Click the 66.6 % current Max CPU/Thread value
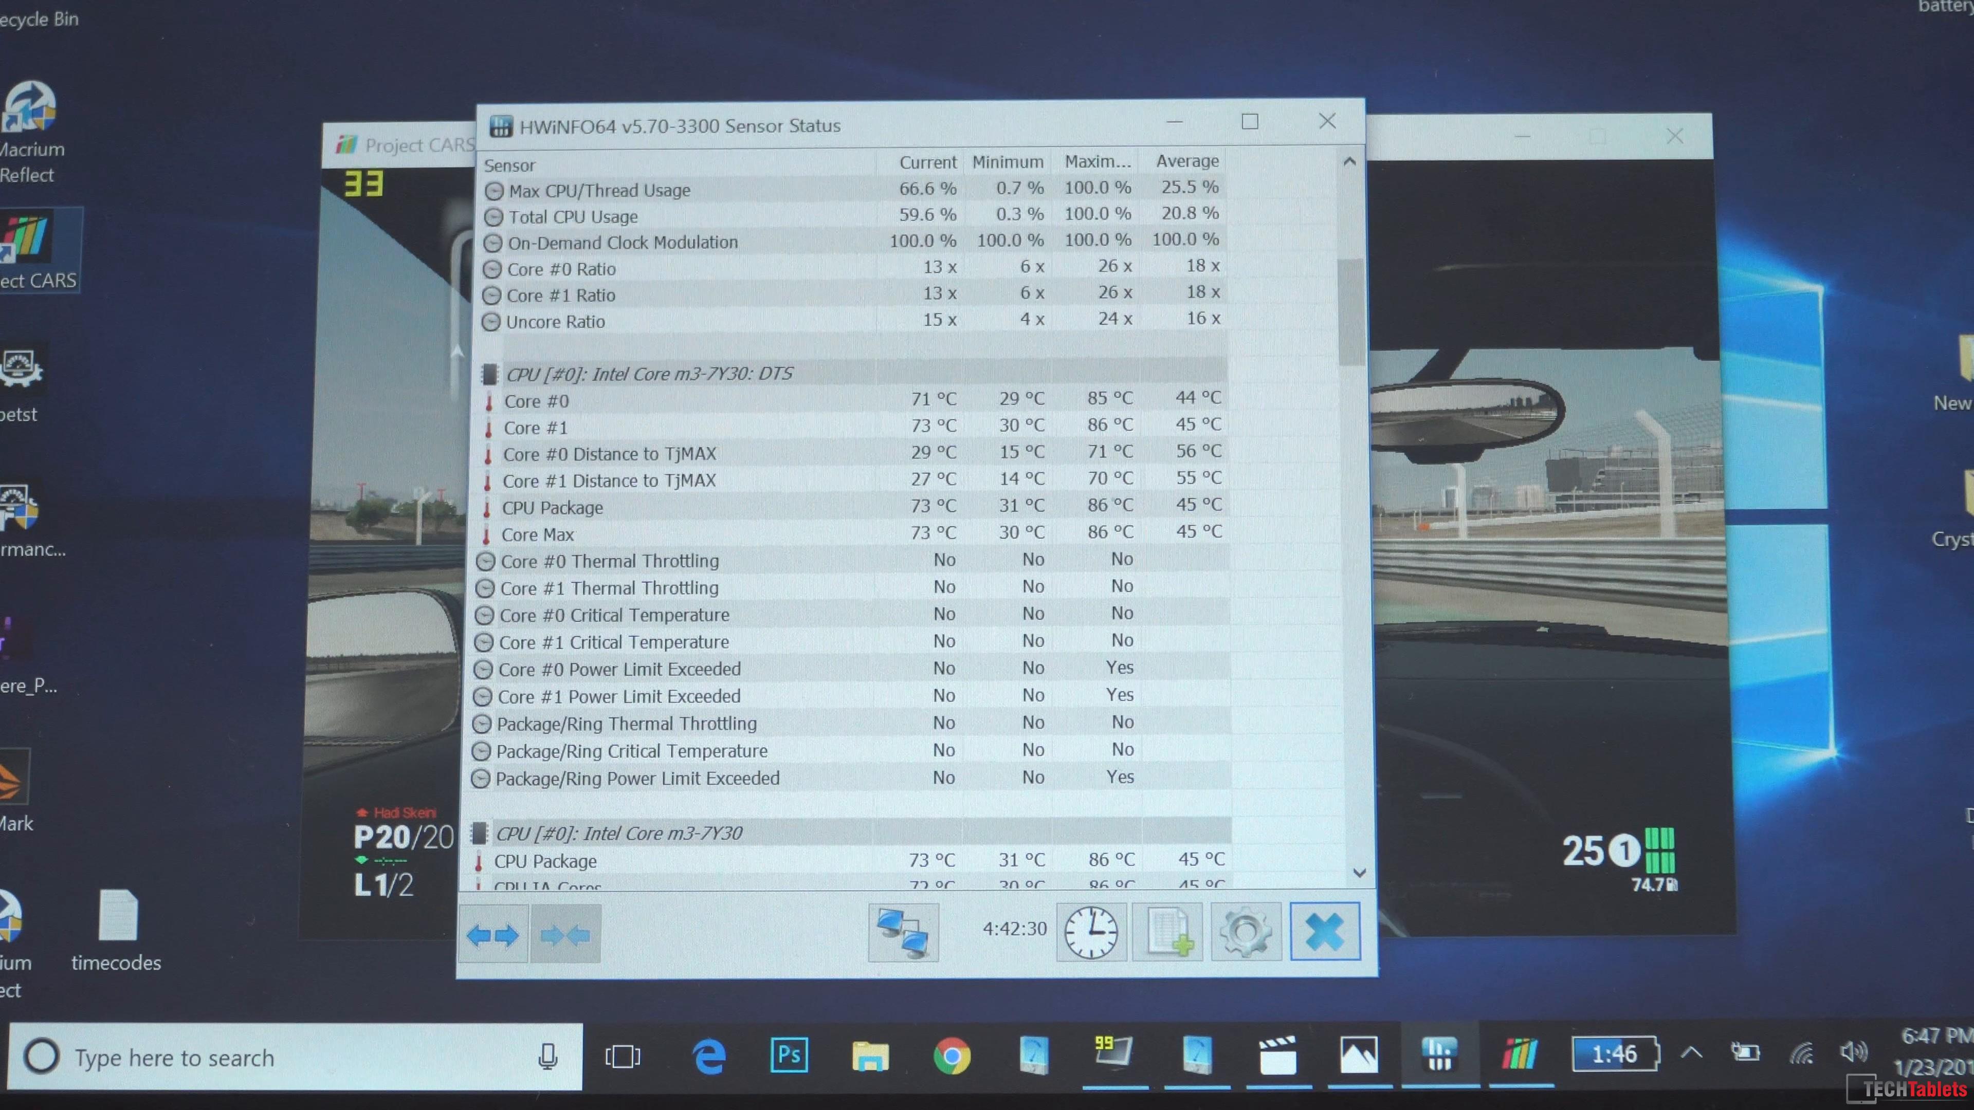This screenshot has width=1974, height=1110. [927, 189]
